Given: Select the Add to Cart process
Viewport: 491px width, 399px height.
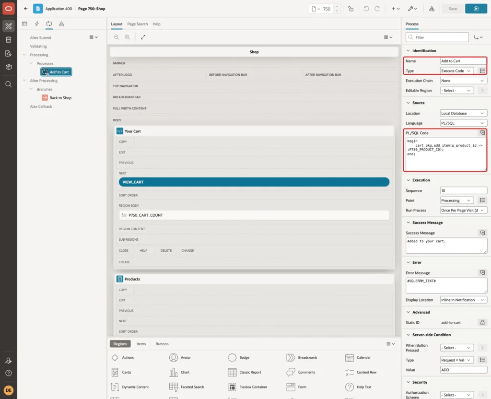Looking at the screenshot, I should point(56,72).
